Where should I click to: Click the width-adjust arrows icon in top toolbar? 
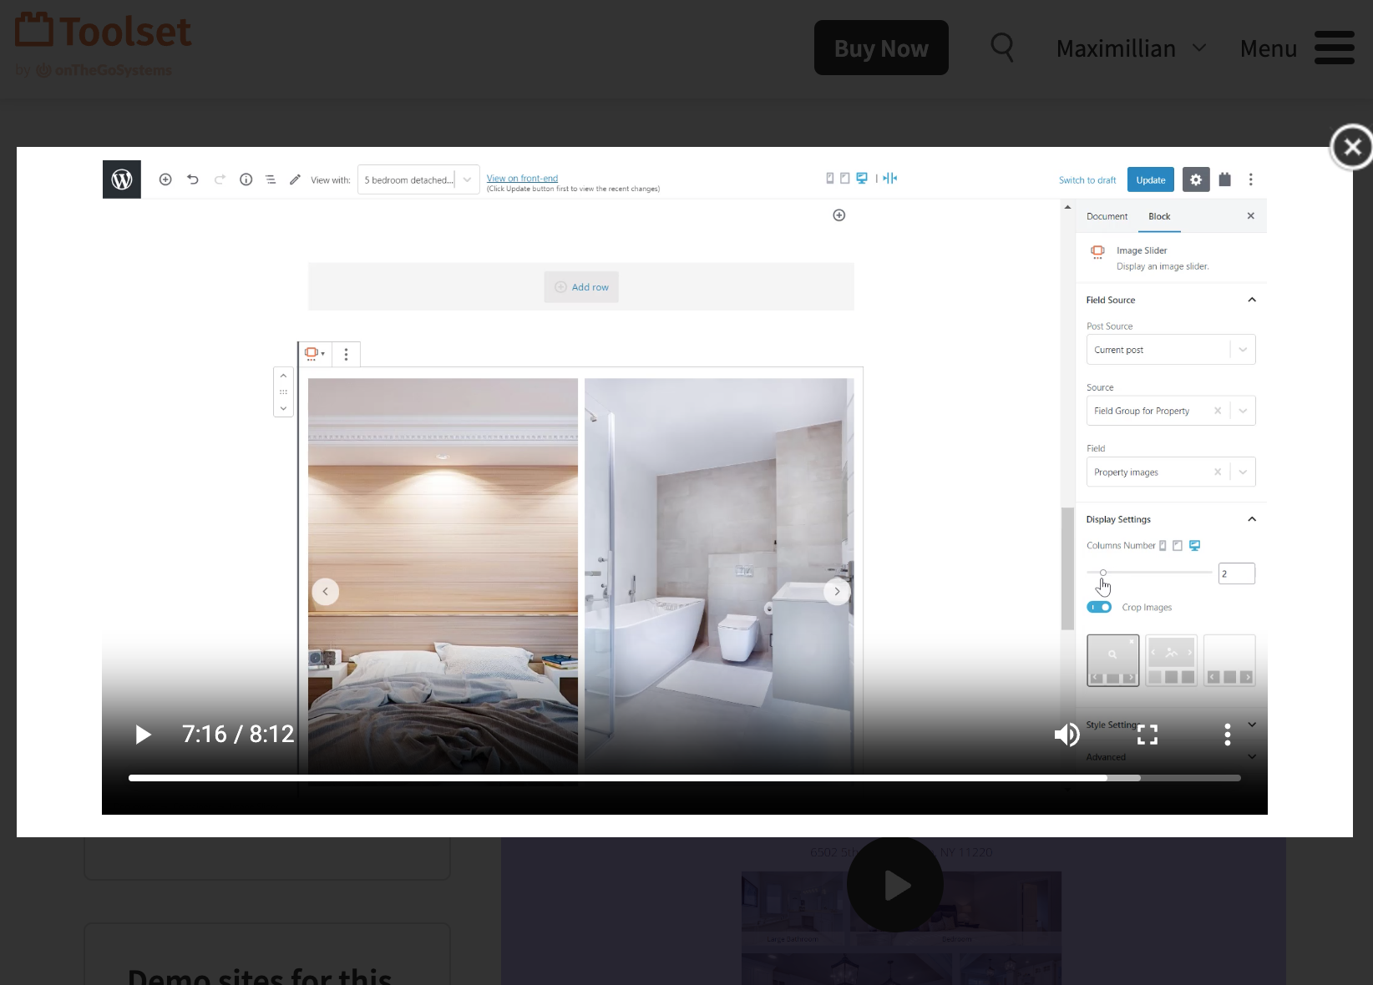coord(890,178)
